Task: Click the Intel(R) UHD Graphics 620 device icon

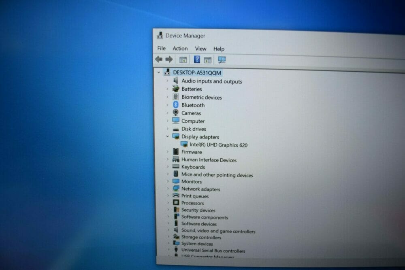Action: (x=184, y=144)
